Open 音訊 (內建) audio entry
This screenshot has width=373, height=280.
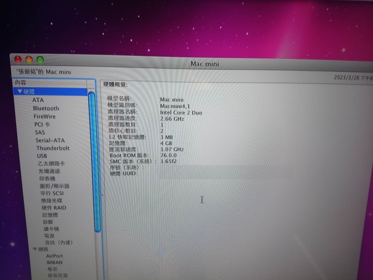(x=59, y=242)
